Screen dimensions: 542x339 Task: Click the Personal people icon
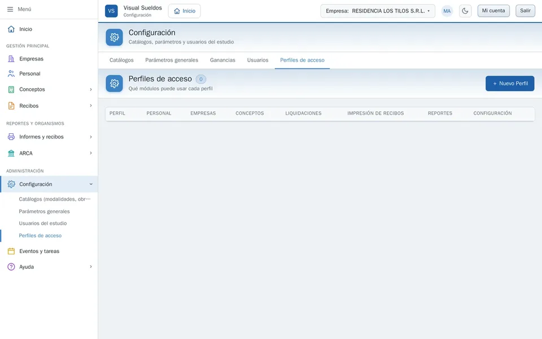tap(11, 73)
